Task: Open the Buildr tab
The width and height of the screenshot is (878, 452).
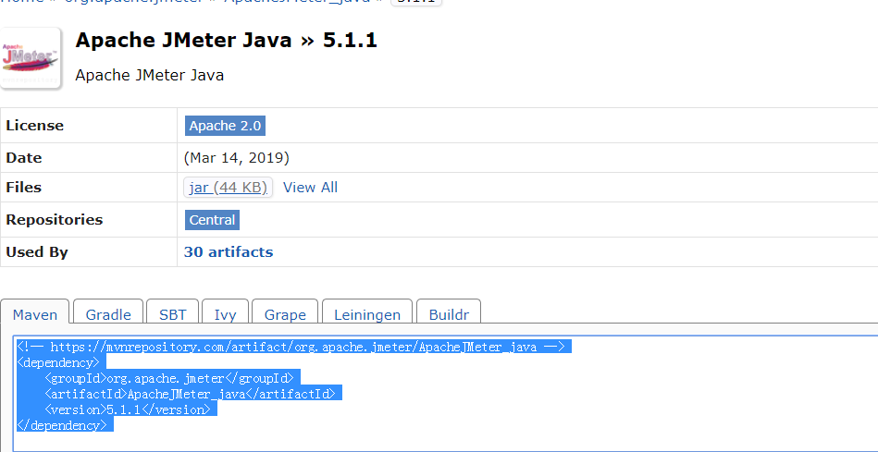Action: (449, 314)
